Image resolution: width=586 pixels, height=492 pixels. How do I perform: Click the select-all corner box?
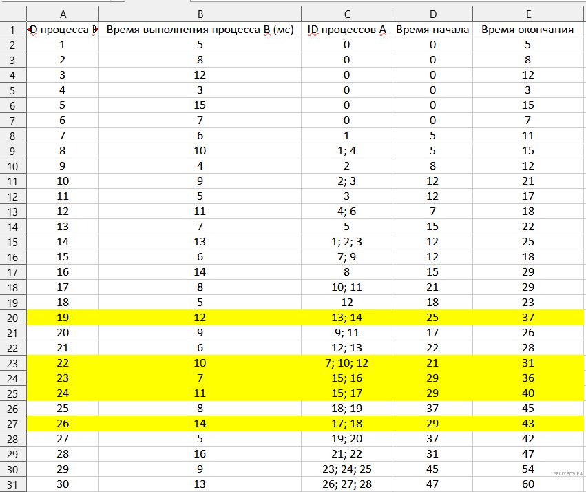click(13, 14)
